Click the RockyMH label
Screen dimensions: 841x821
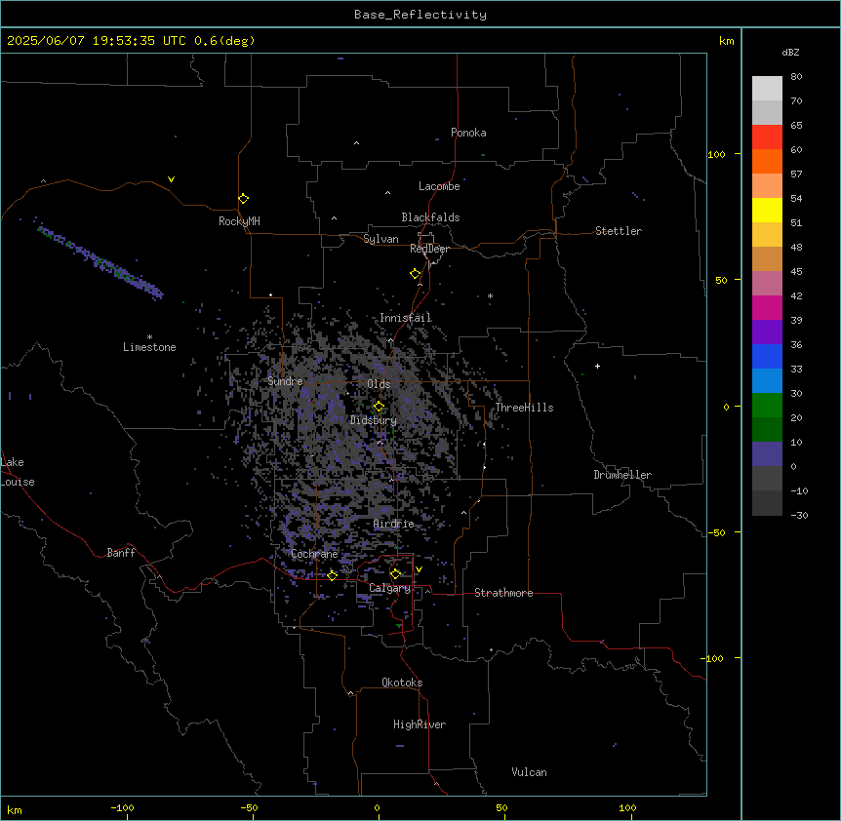[239, 220]
